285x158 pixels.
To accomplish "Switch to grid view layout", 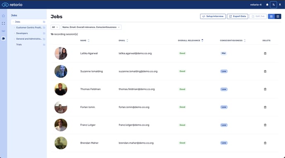I will pos(271,16).
